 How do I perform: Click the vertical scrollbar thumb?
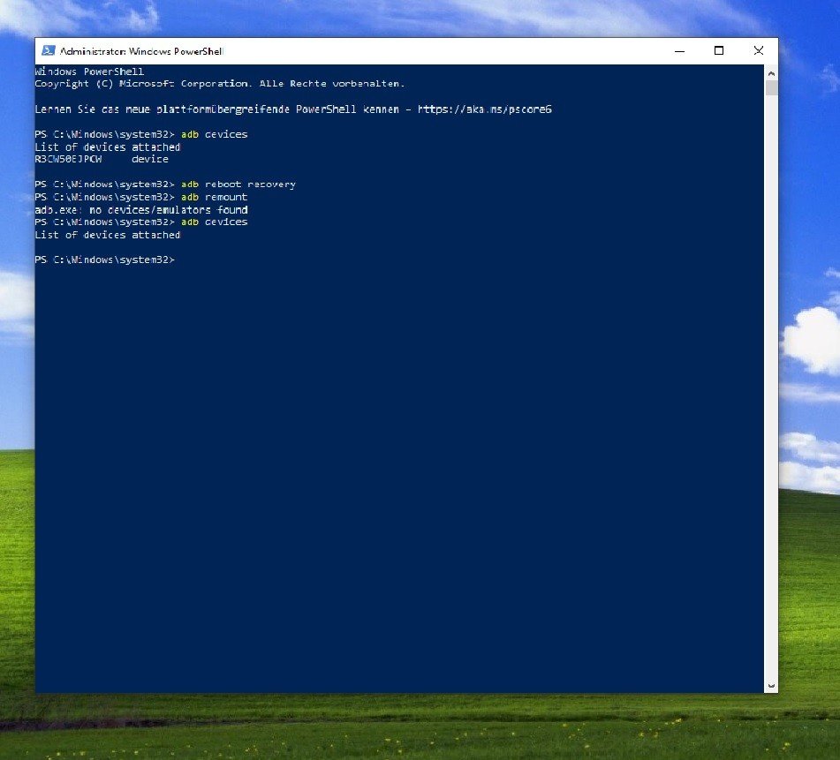pyautogui.click(x=771, y=88)
